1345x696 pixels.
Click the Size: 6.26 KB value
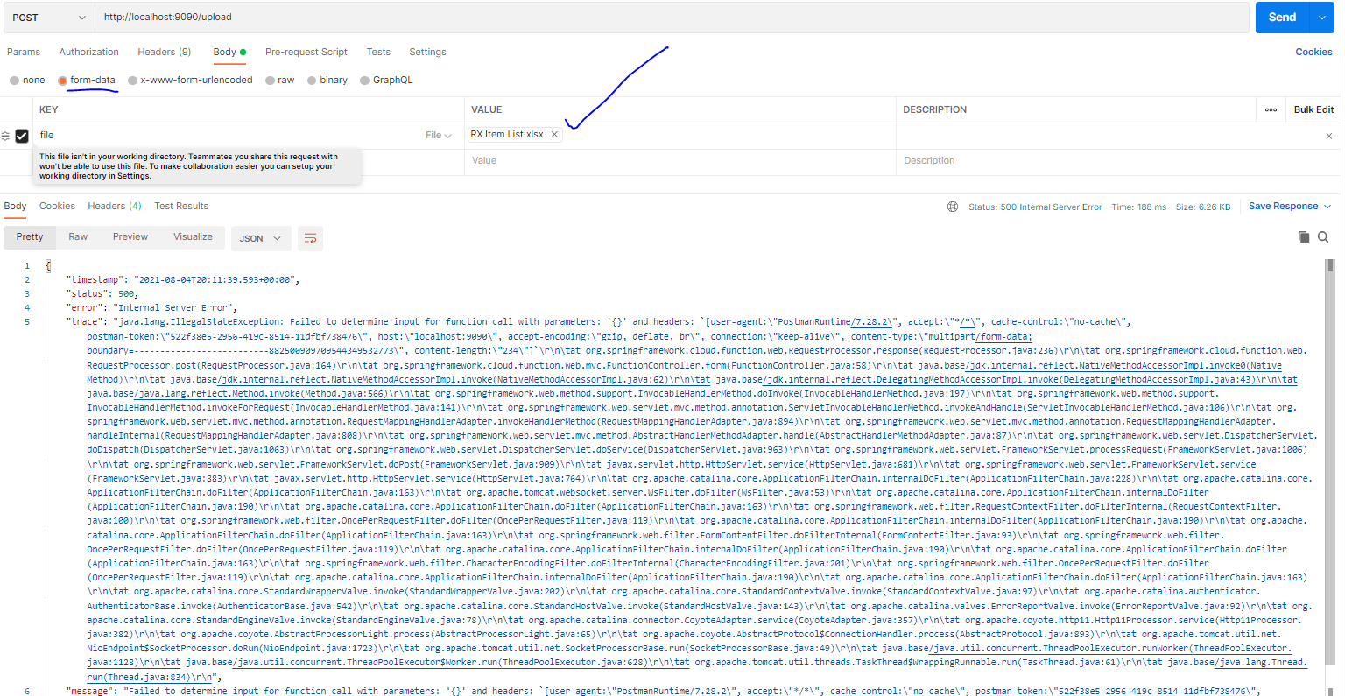(x=1203, y=207)
